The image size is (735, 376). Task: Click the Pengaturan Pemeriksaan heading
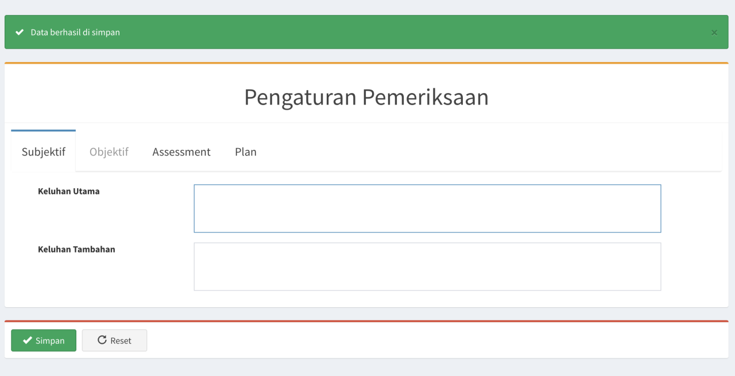click(366, 97)
